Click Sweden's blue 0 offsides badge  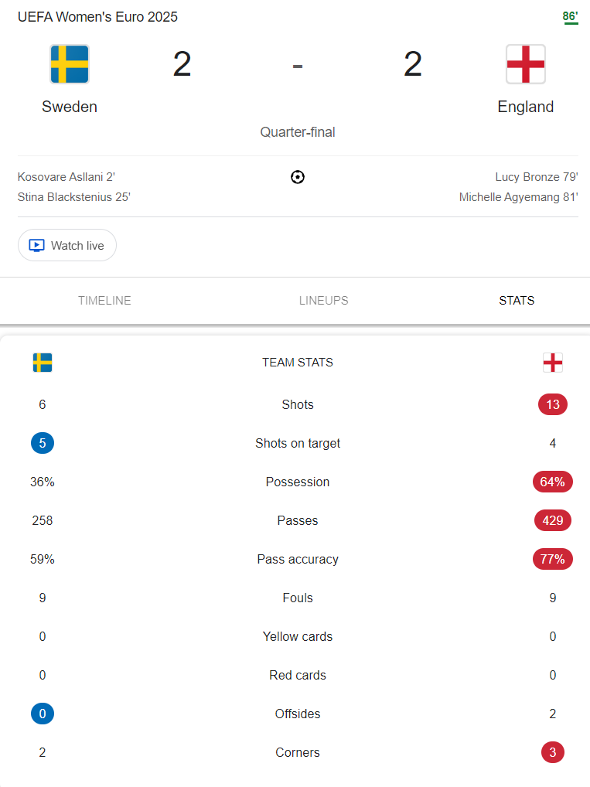(43, 714)
